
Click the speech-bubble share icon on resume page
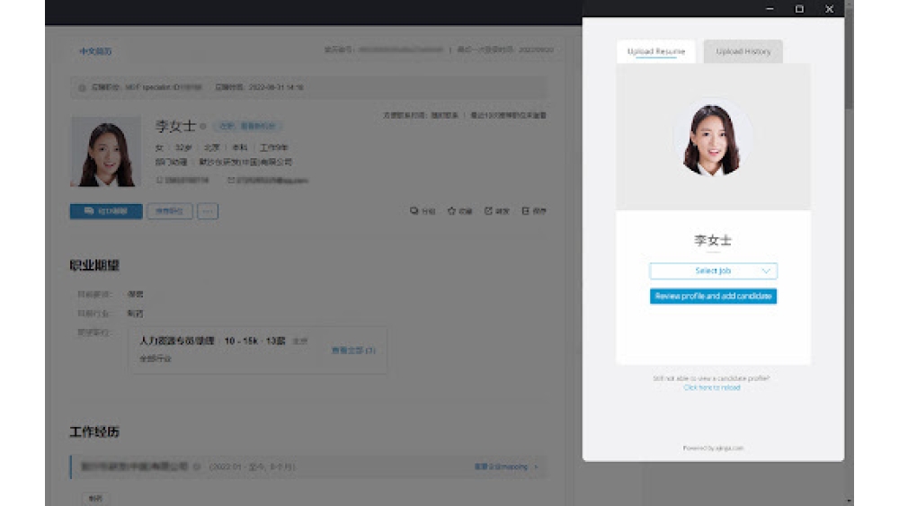[x=414, y=211]
